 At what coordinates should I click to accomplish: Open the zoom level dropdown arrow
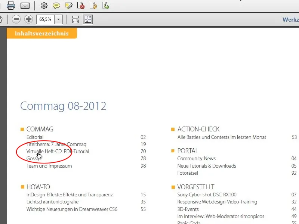click(59, 19)
